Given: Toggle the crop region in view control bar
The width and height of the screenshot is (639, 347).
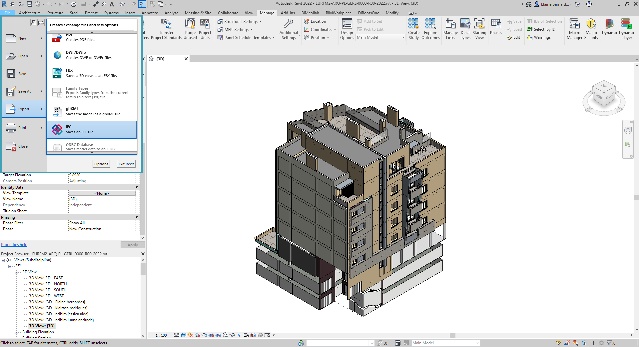Looking at the screenshot, I should click(x=211, y=335).
